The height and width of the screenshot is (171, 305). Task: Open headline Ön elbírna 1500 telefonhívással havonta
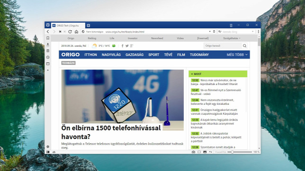coord(111,132)
